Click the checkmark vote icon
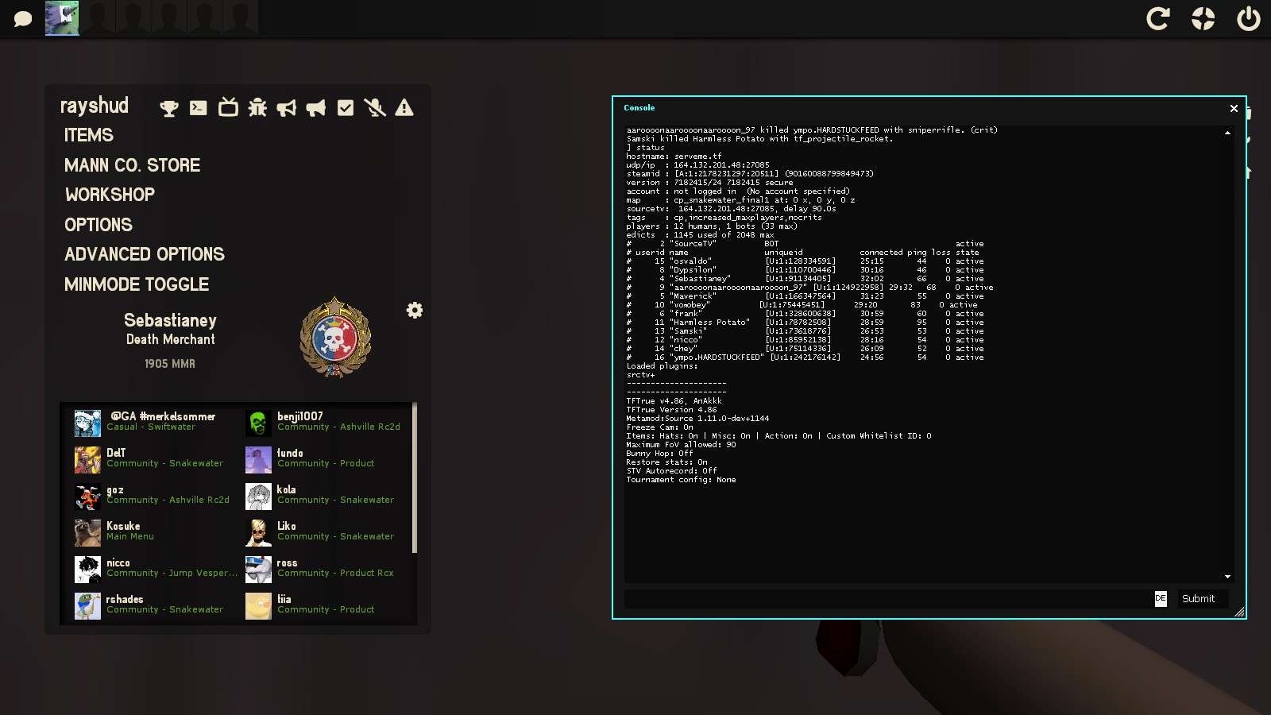The image size is (1271, 715). 346,108
